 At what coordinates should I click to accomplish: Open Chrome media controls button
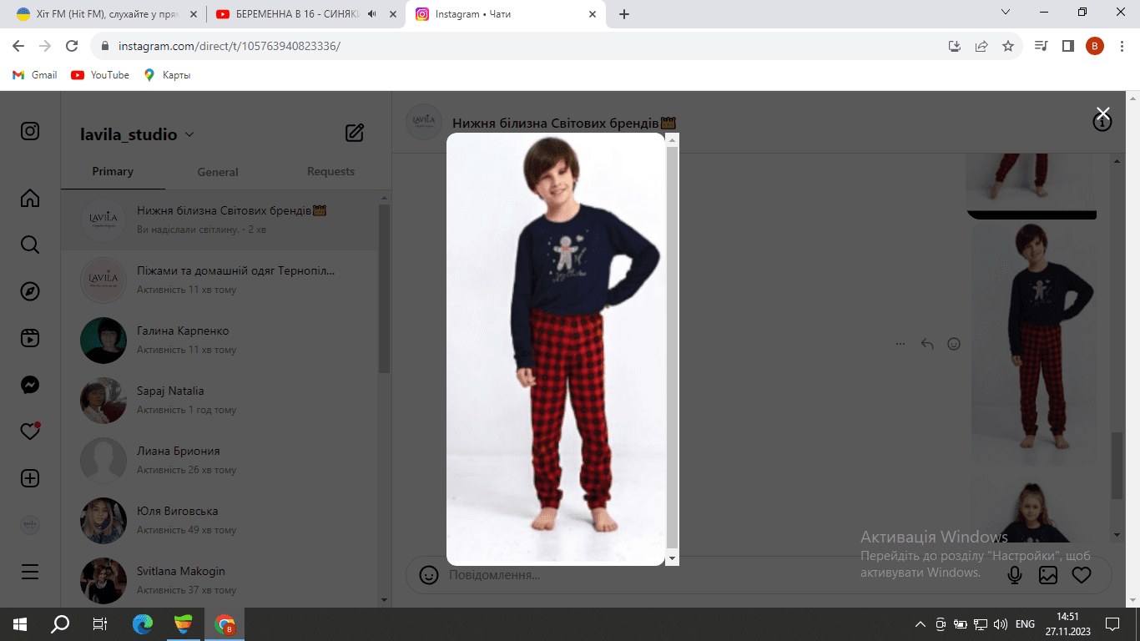(x=1041, y=46)
